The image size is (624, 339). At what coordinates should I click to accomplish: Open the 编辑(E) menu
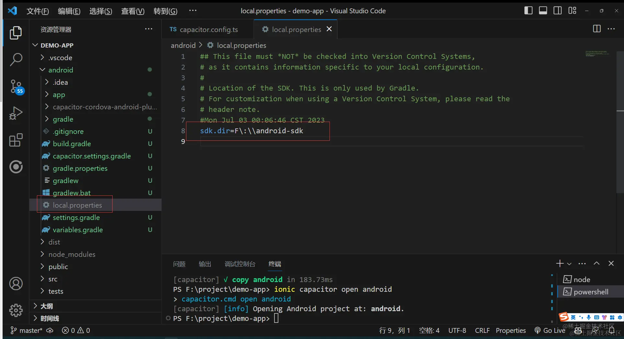tap(69, 11)
